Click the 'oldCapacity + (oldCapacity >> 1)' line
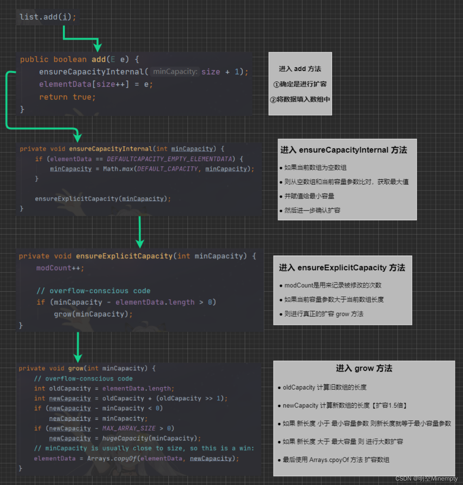This screenshot has height=485, width=463. pos(131,398)
